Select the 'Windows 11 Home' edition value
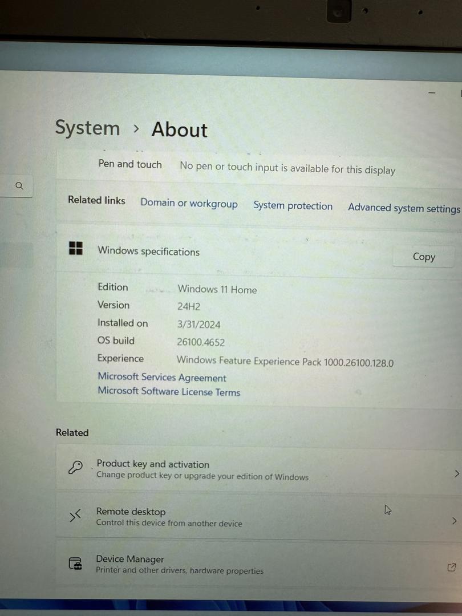The height and width of the screenshot is (616, 462). 217,290
